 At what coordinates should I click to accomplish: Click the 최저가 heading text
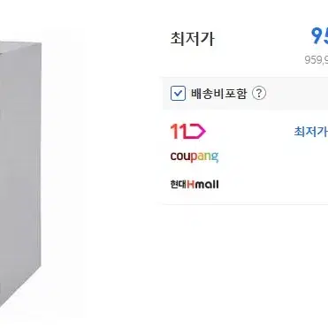click(x=193, y=39)
